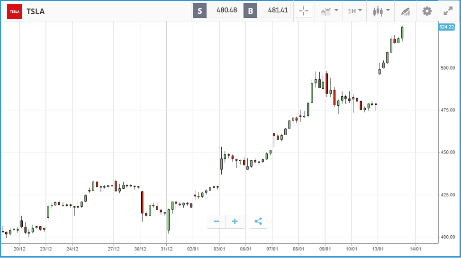
Task: Click the TSLA ticker symbol text
Action: coord(36,11)
